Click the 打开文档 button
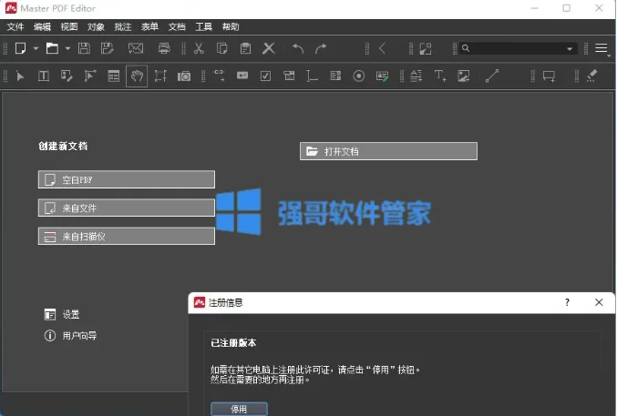 coord(388,151)
